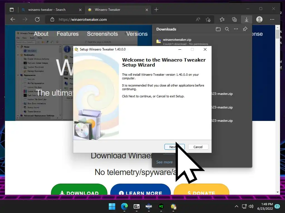285x213 pixels.
Task: Open Edge Settings and more menu
Action: [272, 19]
